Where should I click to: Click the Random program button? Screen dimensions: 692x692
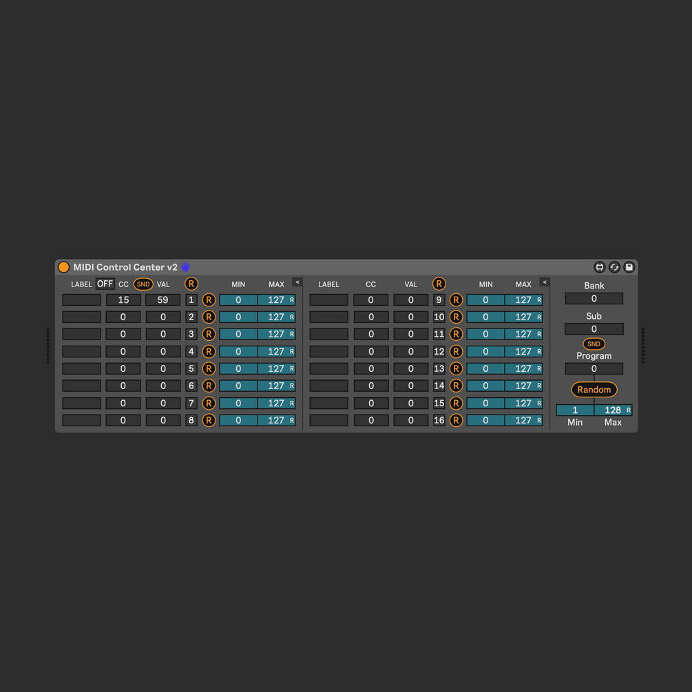click(x=594, y=390)
